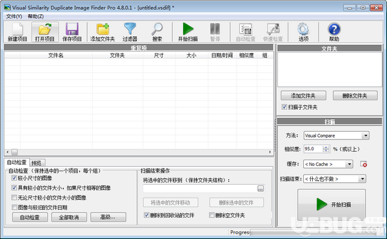Open the 缓存 No Cache dropdown
The width and height of the screenshot is (387, 239).
point(349,164)
